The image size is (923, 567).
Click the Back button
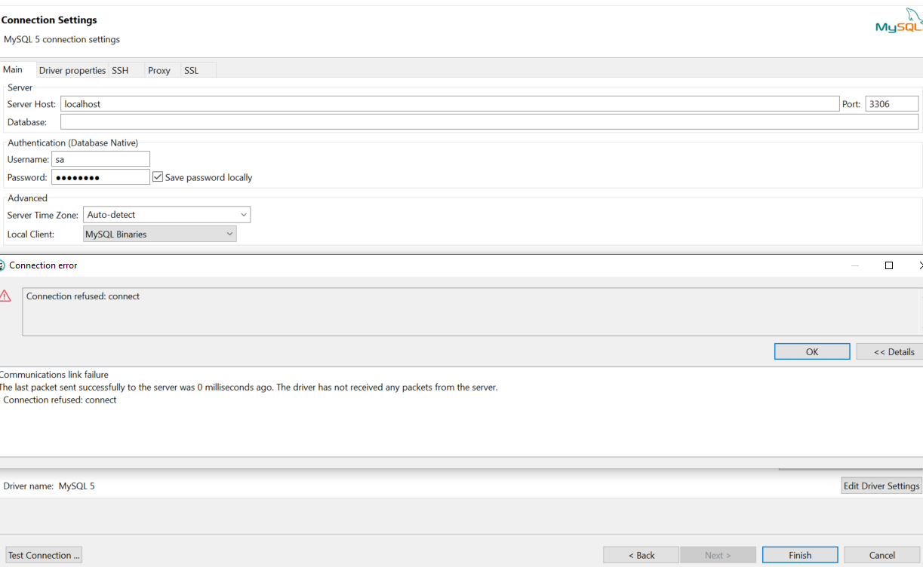641,555
